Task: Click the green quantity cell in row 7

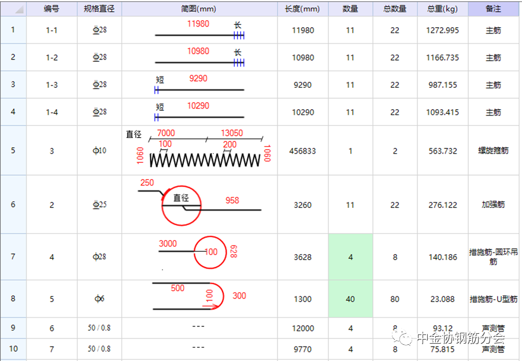Action: click(x=350, y=257)
